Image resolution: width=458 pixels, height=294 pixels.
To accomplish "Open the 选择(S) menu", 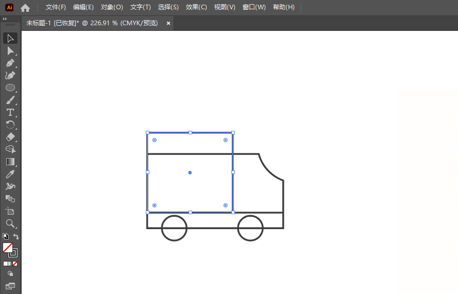I will (x=168, y=7).
